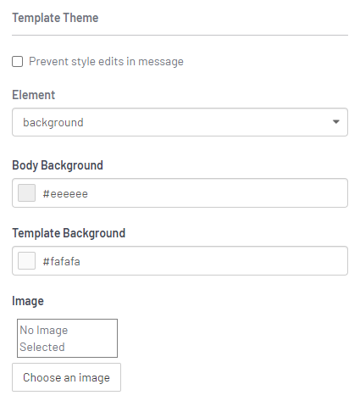The image size is (360, 401).
Task: Click the divider line beneath Template Theme
Action: pyautogui.click(x=180, y=36)
